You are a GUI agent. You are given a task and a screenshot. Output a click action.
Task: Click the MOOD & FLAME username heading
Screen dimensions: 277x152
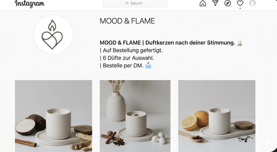[127, 21]
